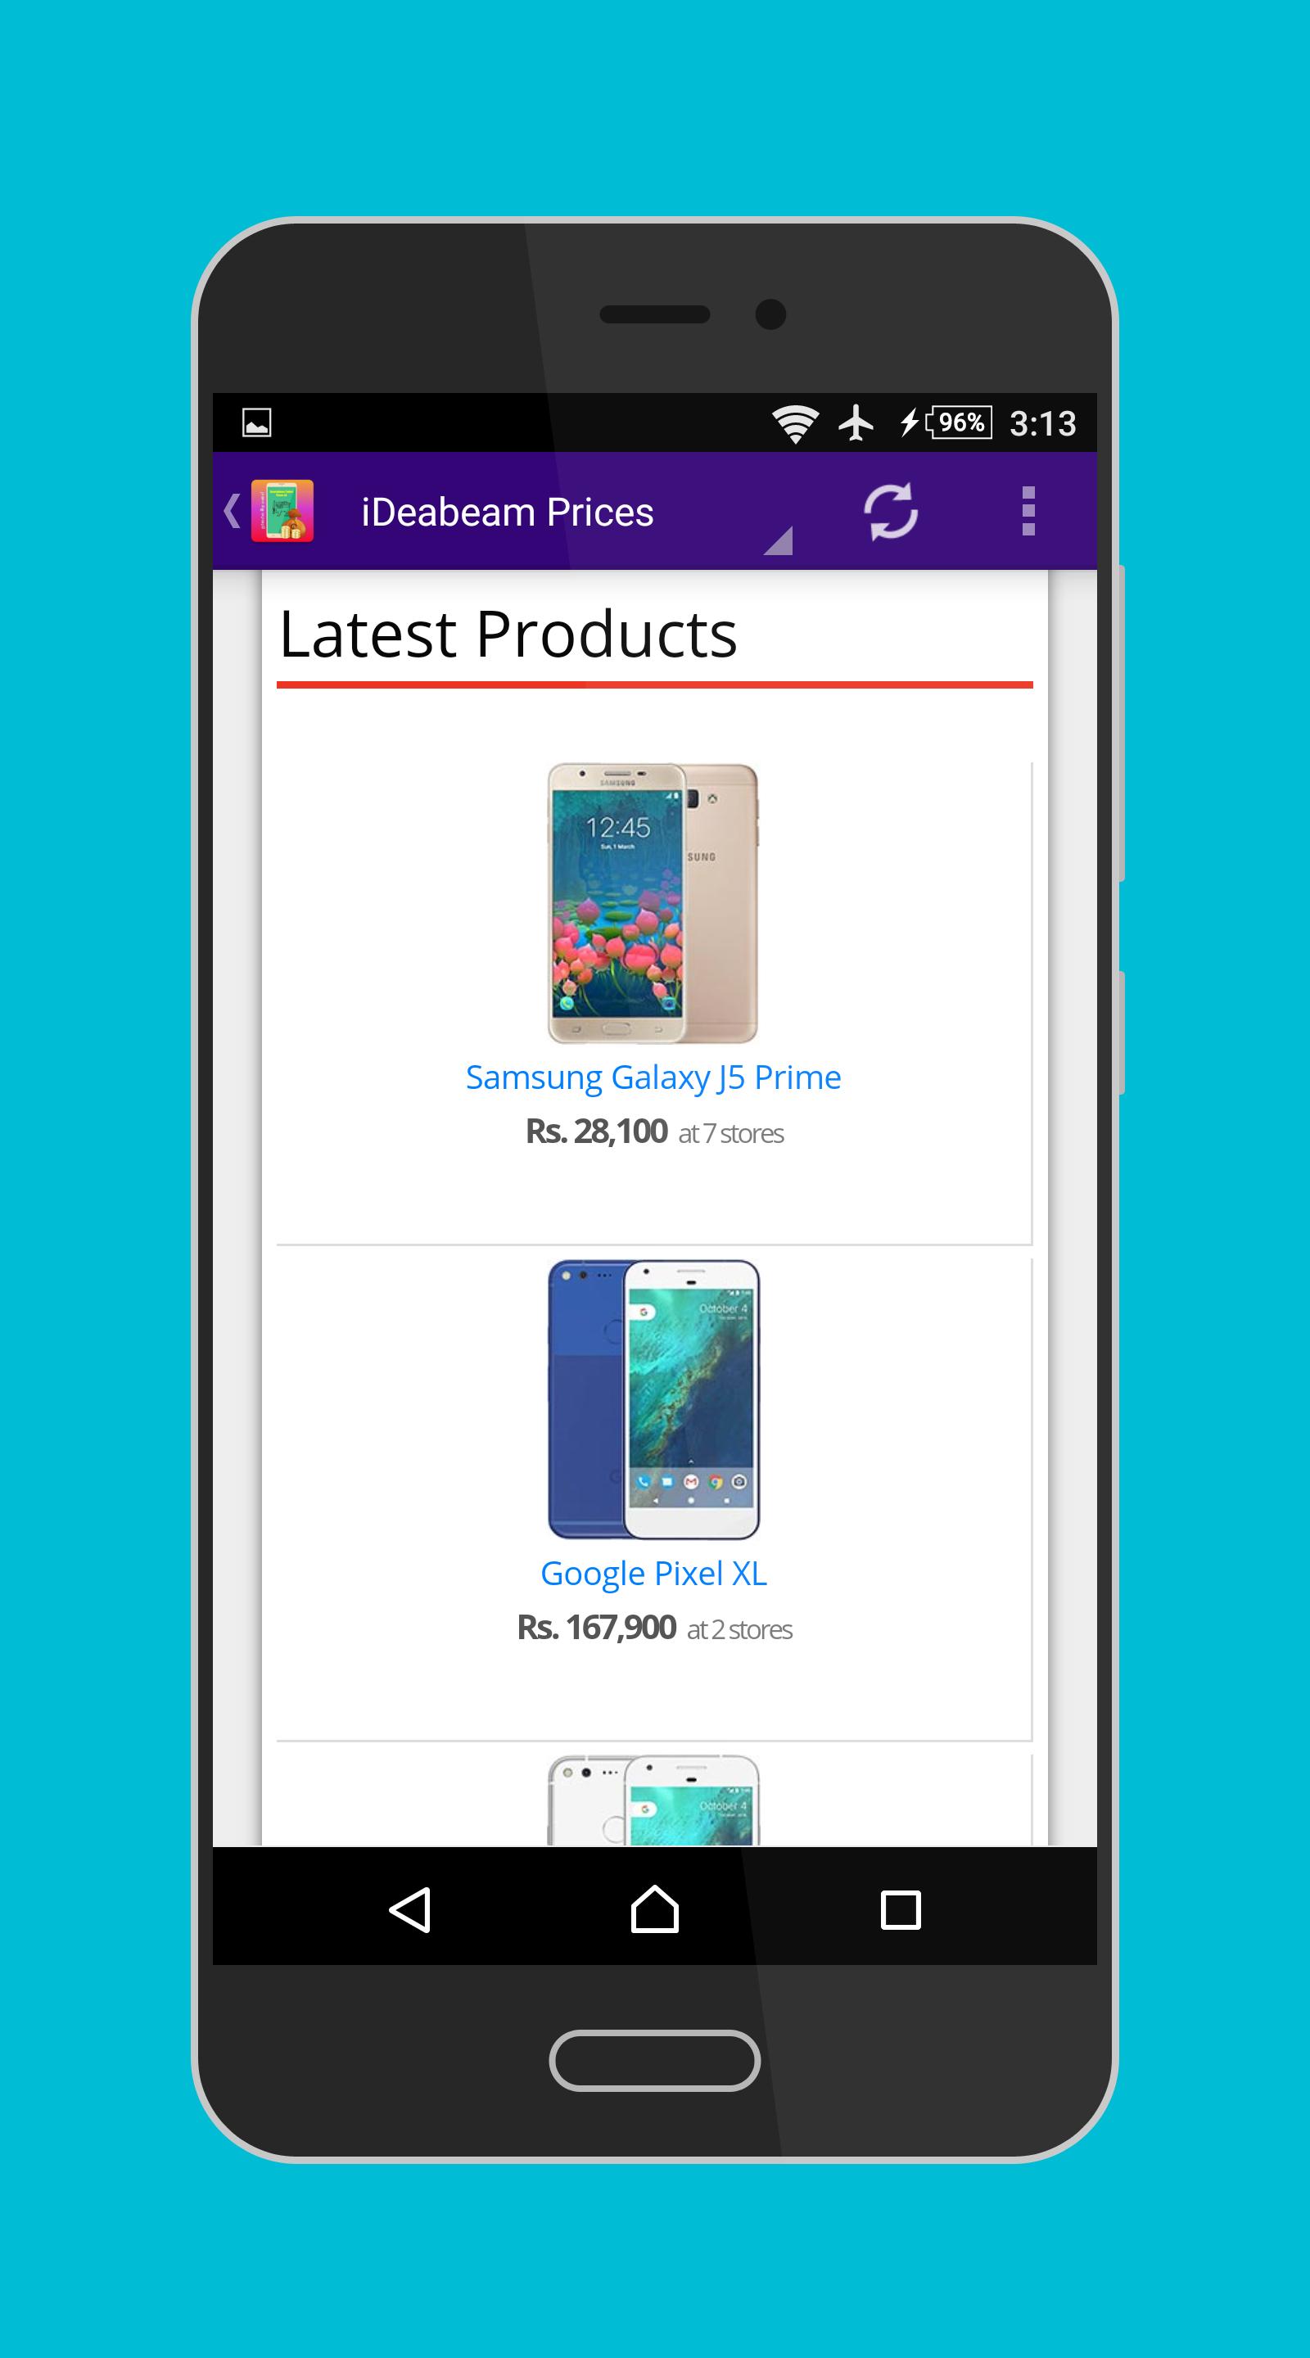Viewport: 1310px width, 2358px height.
Task: Open the Google Pixel XL link
Action: (653, 1574)
